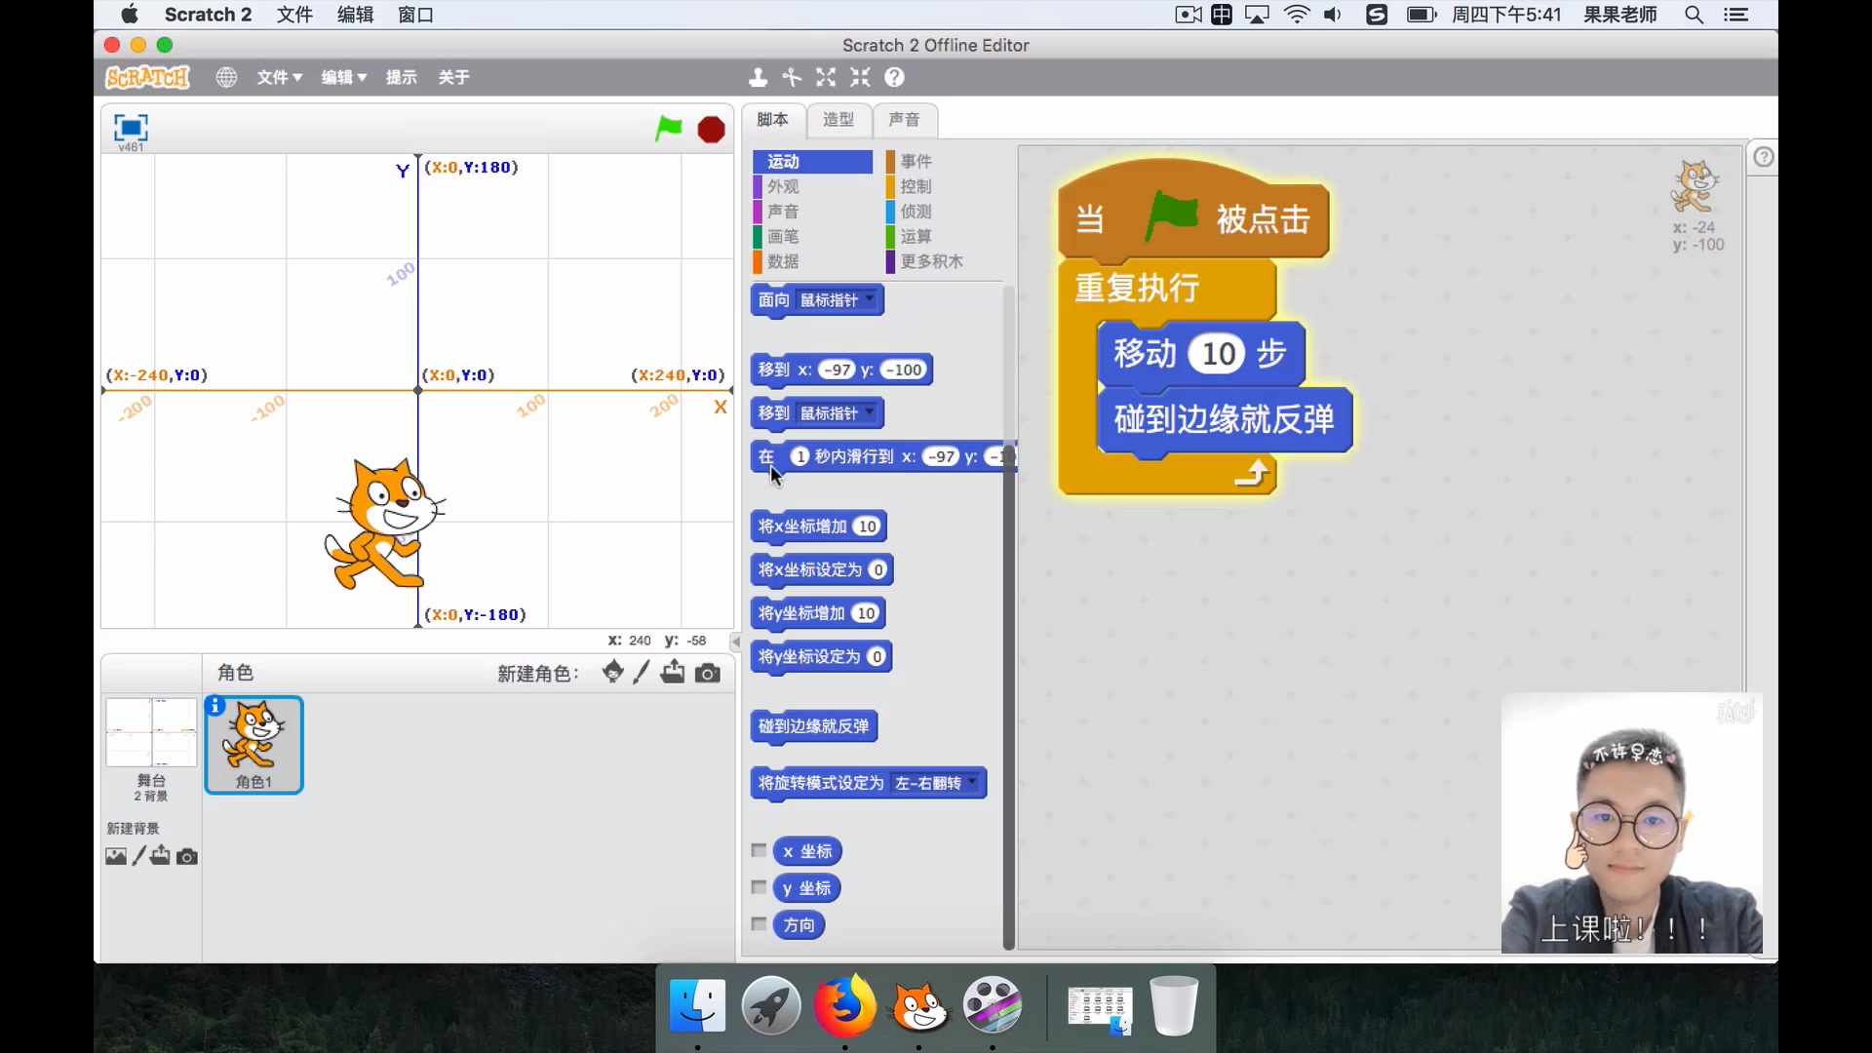Image resolution: width=1872 pixels, height=1053 pixels.
Task: Add new sprite from camera
Action: point(708,673)
